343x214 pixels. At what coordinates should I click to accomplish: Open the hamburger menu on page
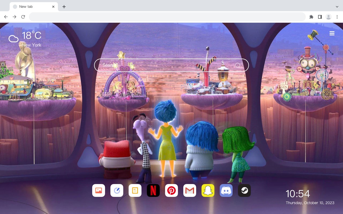click(x=332, y=33)
